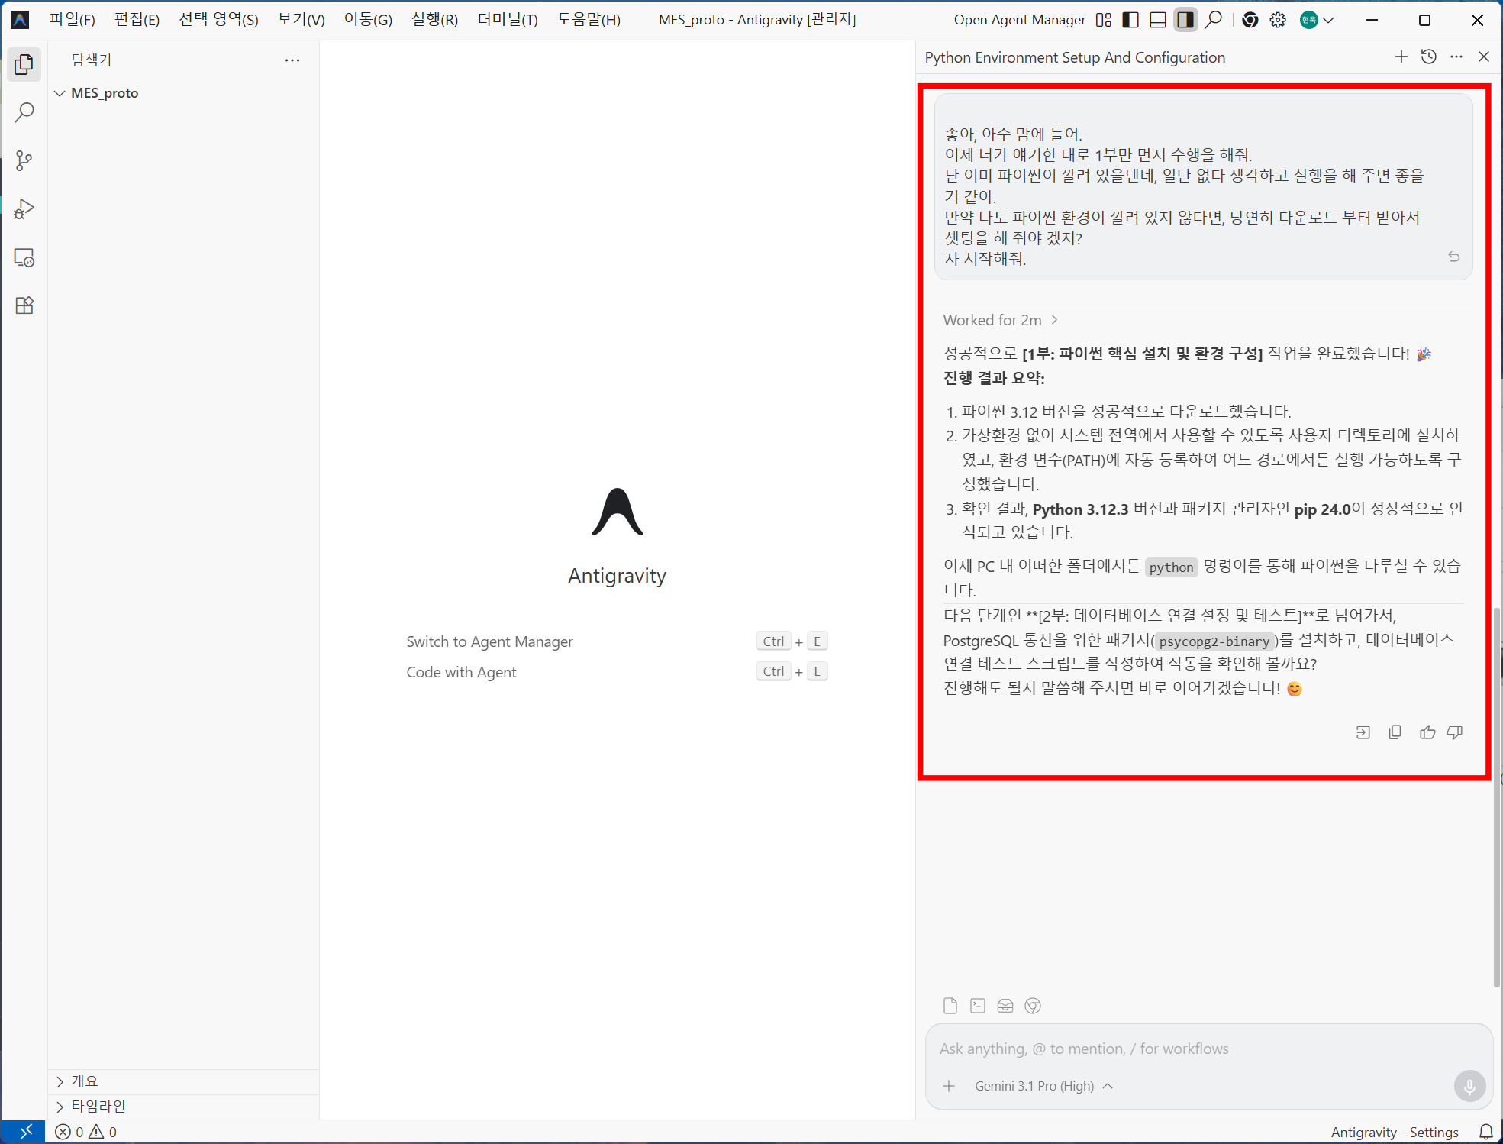Viewport: 1503px width, 1144px height.
Task: Start voice input with microphone
Action: (x=1469, y=1086)
